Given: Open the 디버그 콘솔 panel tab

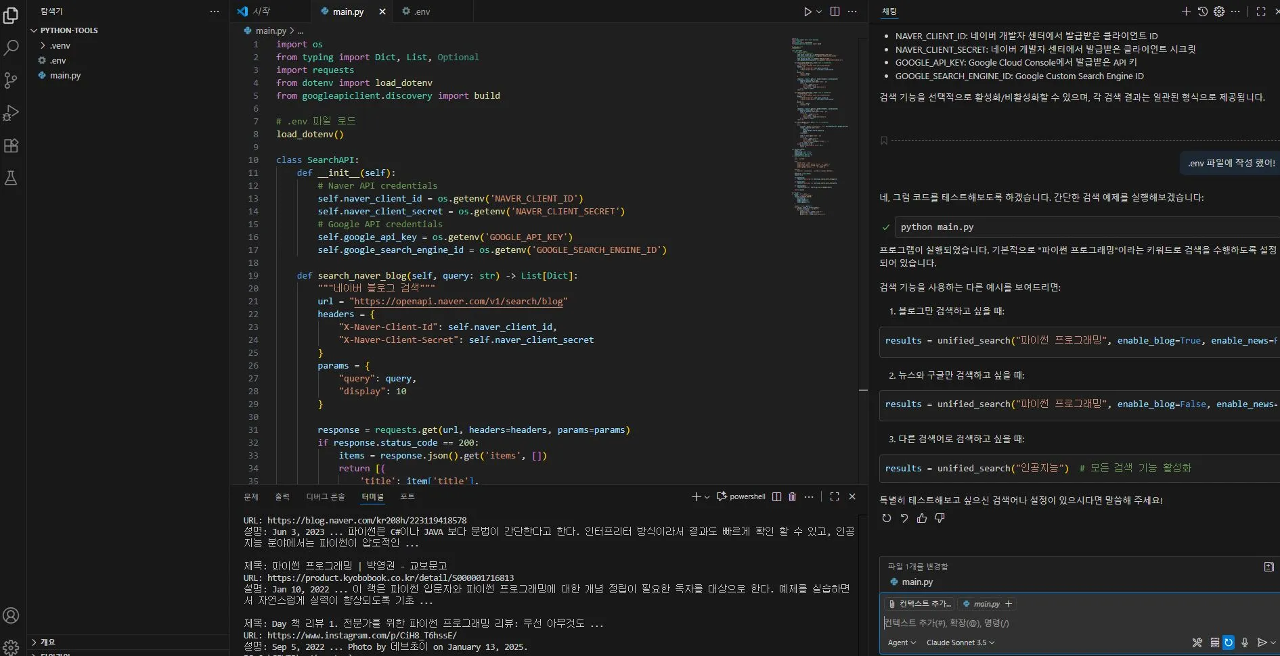Looking at the screenshot, I should click(326, 496).
